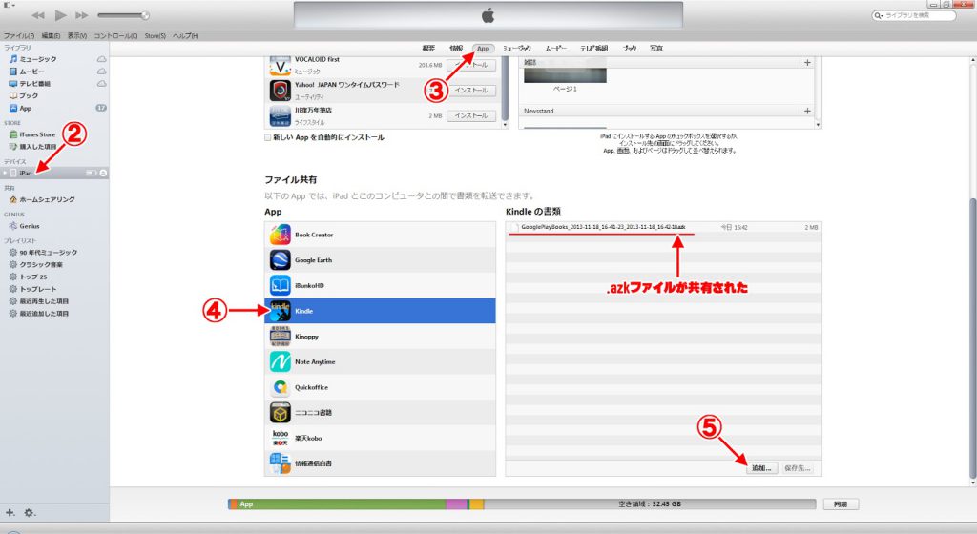The width and height of the screenshot is (977, 534).
Task: Click the iPad eject icon
Action: [103, 173]
